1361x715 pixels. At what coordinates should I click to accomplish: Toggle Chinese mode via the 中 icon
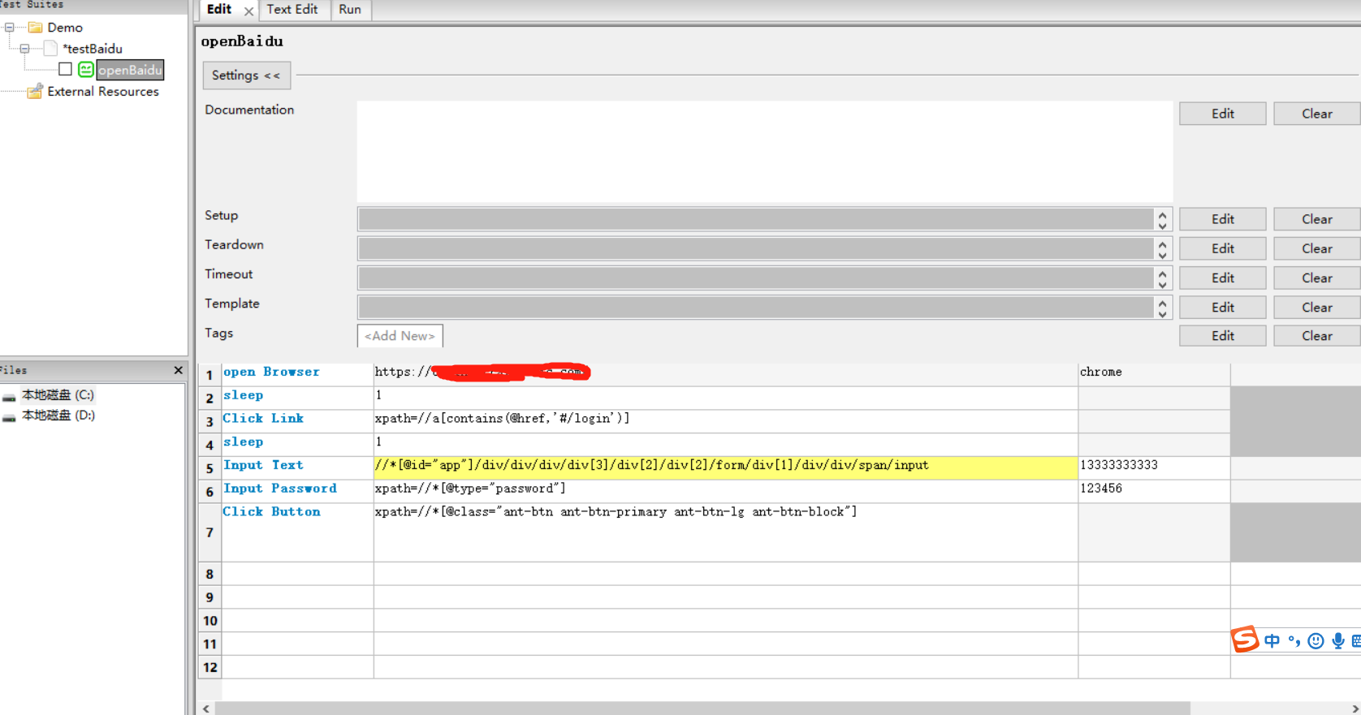(1272, 641)
